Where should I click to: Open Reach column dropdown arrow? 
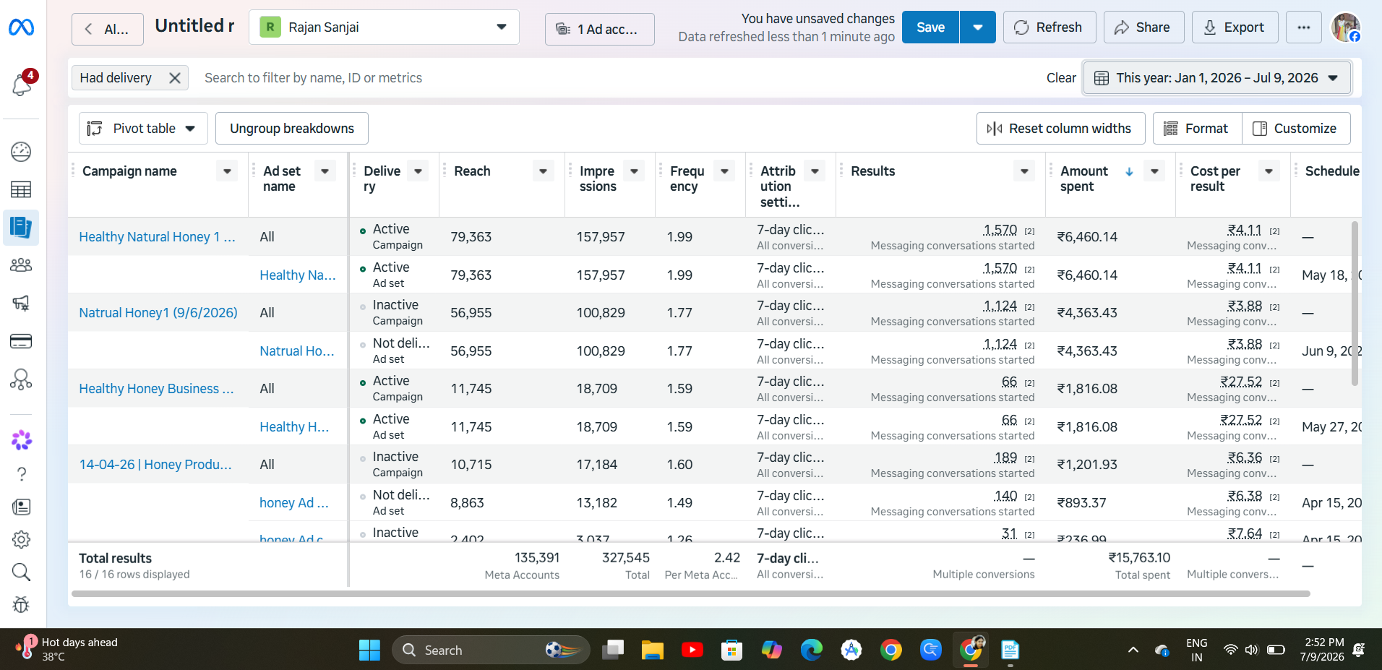pos(544,171)
